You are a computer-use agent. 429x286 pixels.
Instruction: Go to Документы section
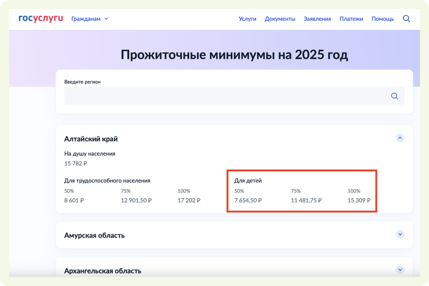tap(280, 19)
